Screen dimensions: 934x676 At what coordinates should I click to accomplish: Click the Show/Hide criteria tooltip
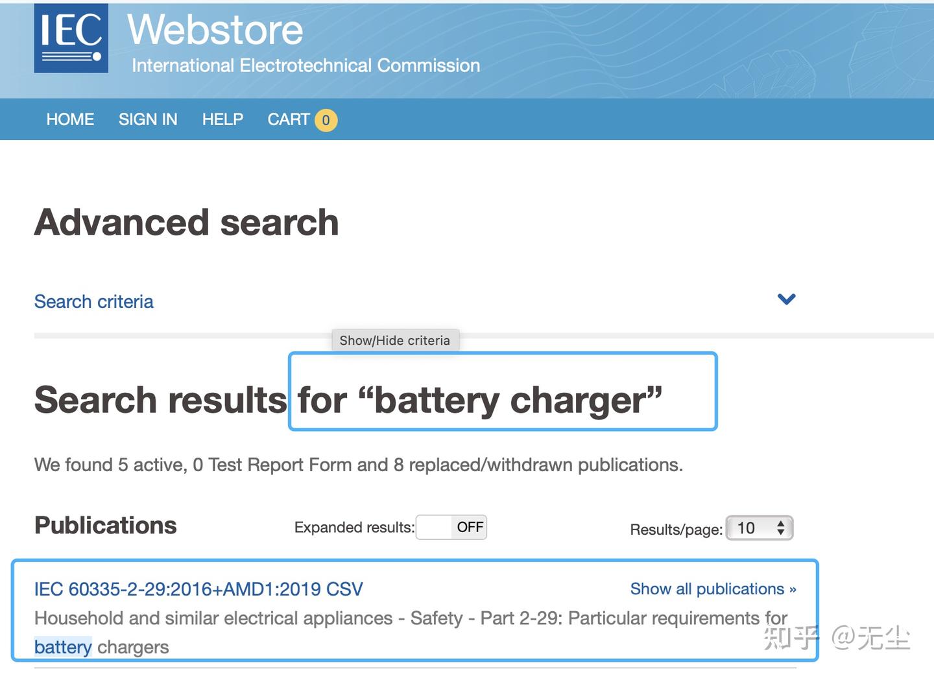point(394,340)
